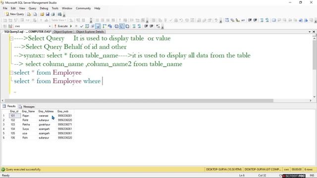317x178 pixels.
Task: Open an Analysis Services MDX Query
Action: [35, 14]
